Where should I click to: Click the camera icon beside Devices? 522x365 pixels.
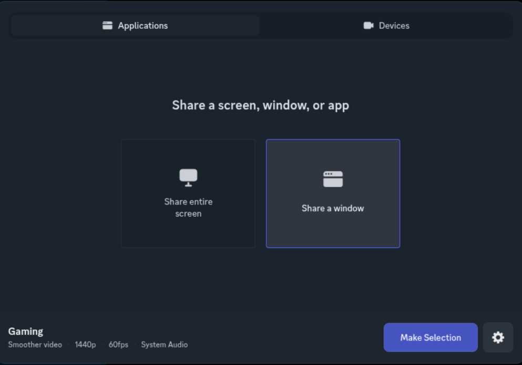(x=368, y=26)
